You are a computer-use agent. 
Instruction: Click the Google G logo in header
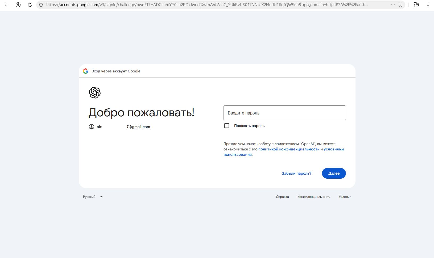tap(86, 71)
